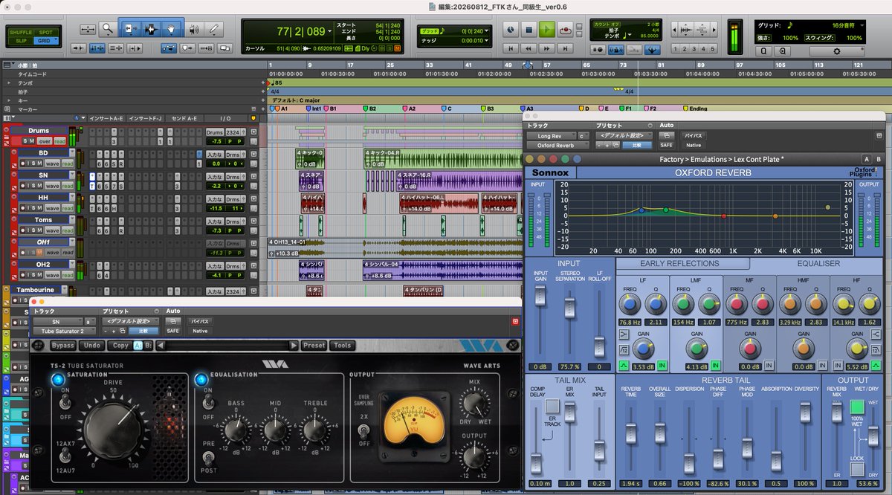Click Copy button in Tube Saturator
Image resolution: width=892 pixels, height=495 pixels.
click(119, 346)
